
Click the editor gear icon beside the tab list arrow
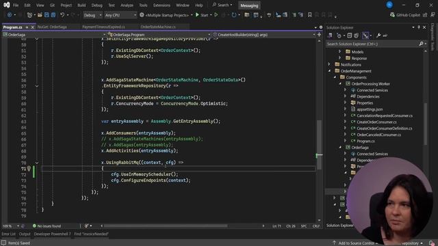point(321,27)
